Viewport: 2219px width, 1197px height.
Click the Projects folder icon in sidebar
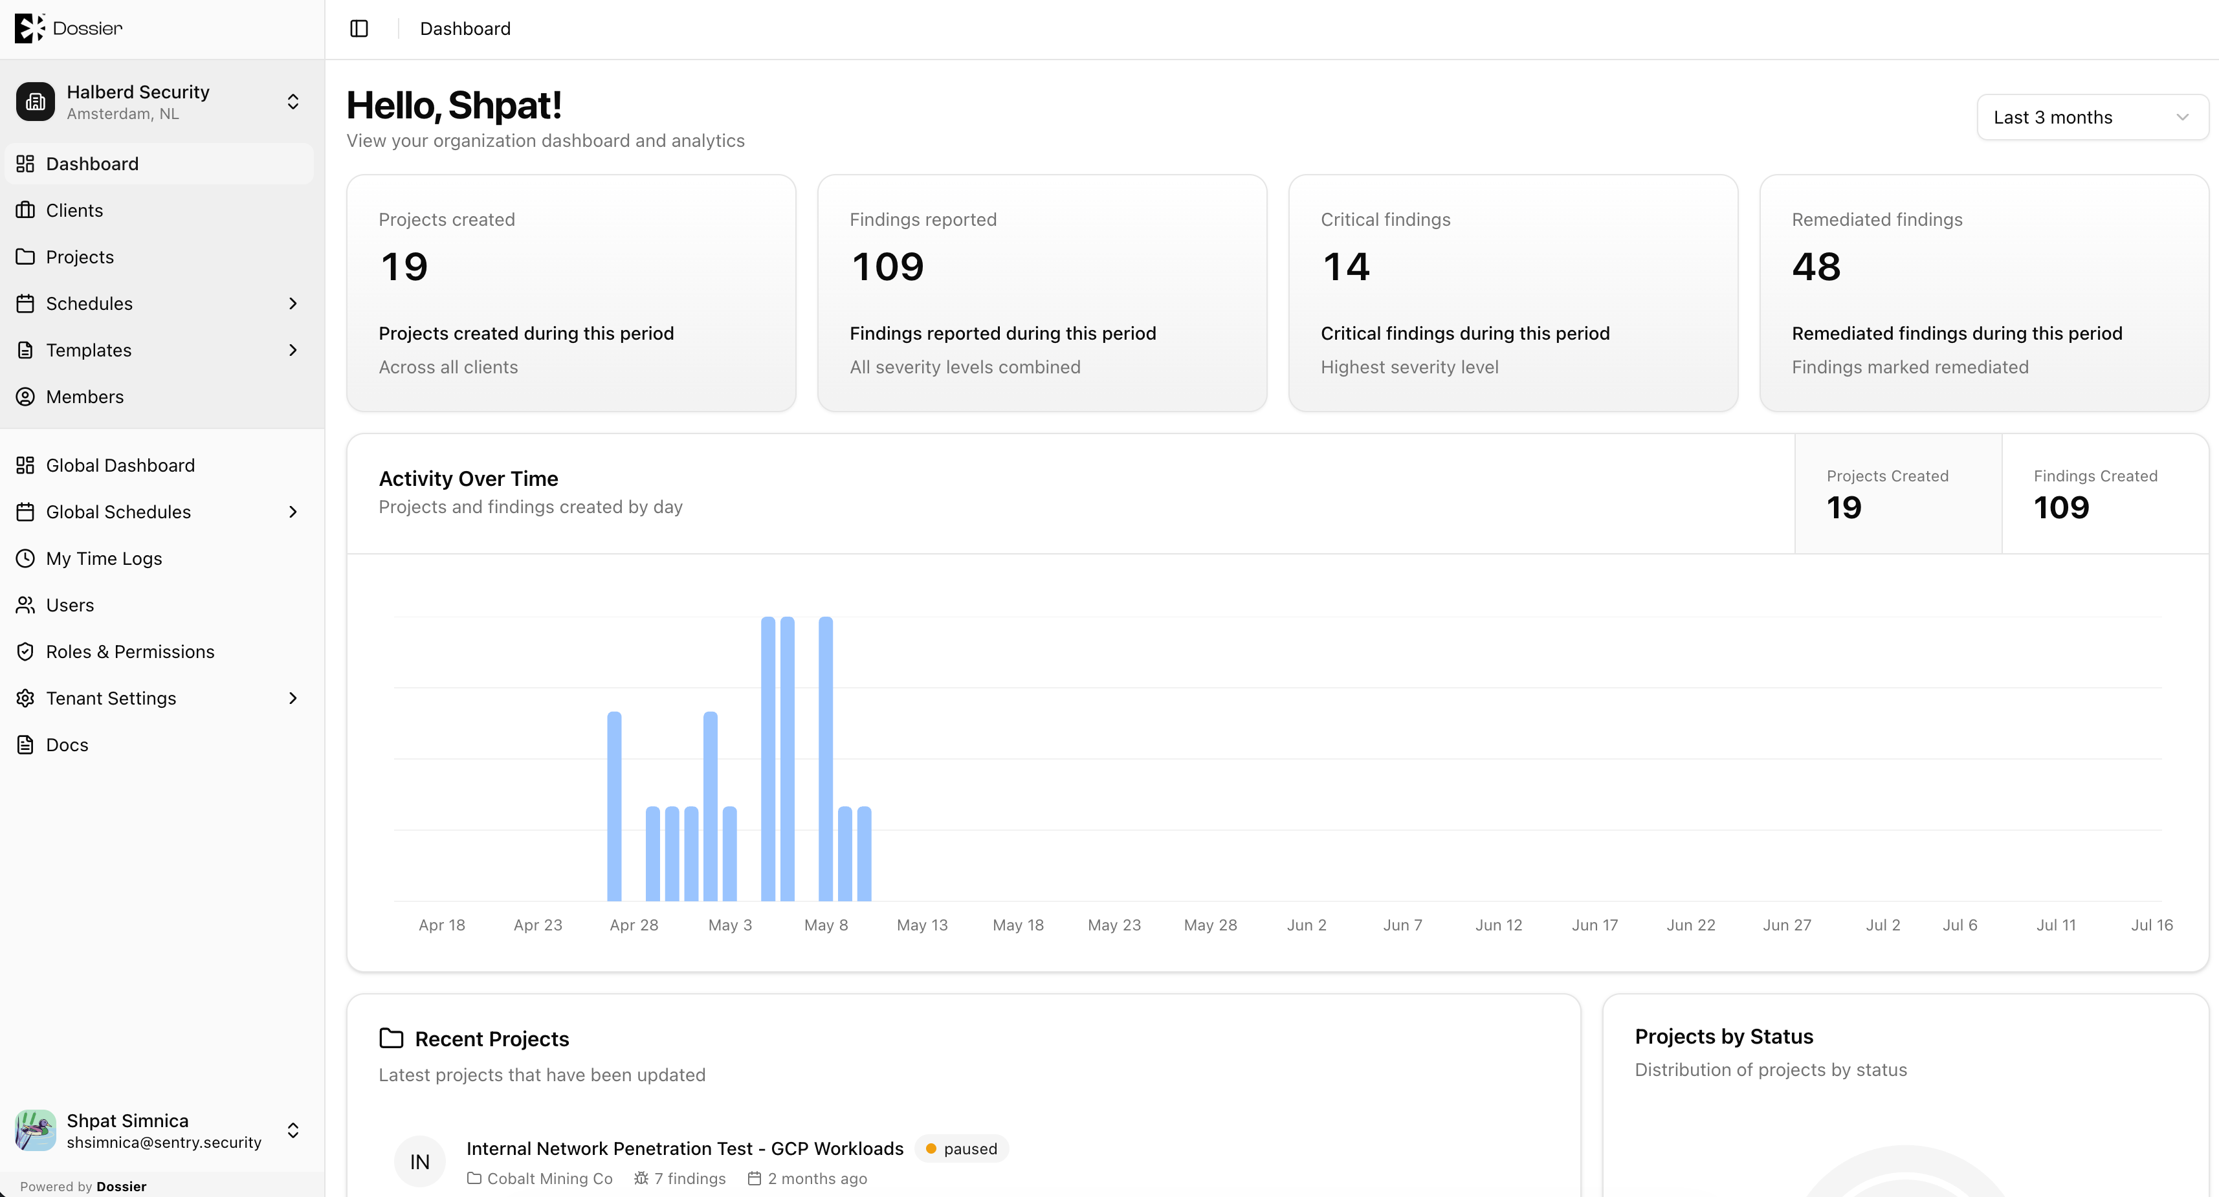pos(25,257)
